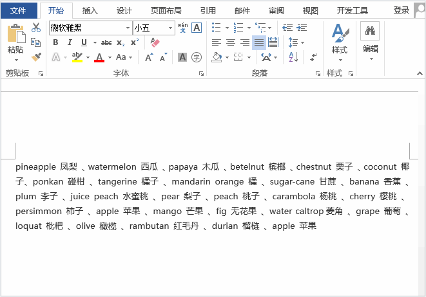The height and width of the screenshot is (297, 426).
Task: Toggle Underline formatting
Action: coord(84,42)
